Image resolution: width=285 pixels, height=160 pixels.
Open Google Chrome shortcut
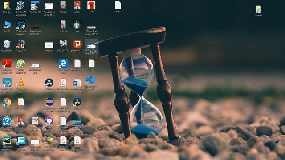click(7, 105)
